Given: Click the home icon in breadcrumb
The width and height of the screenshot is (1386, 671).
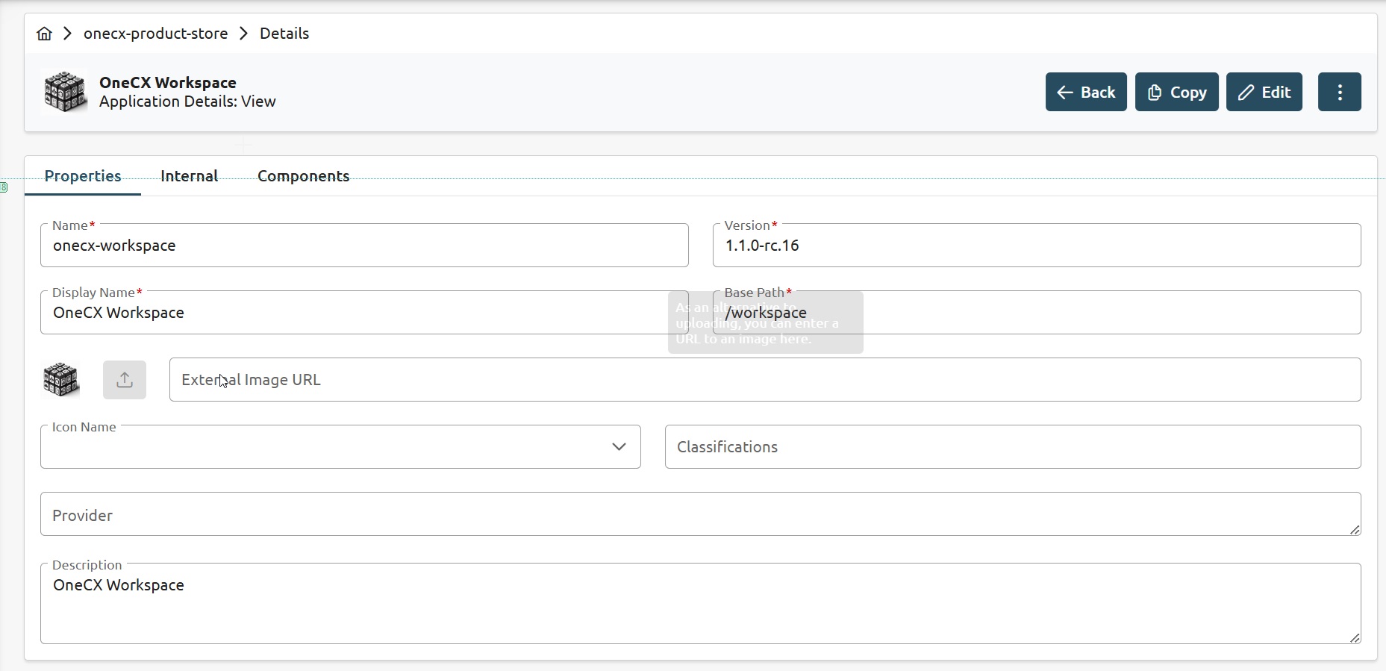Looking at the screenshot, I should (45, 34).
